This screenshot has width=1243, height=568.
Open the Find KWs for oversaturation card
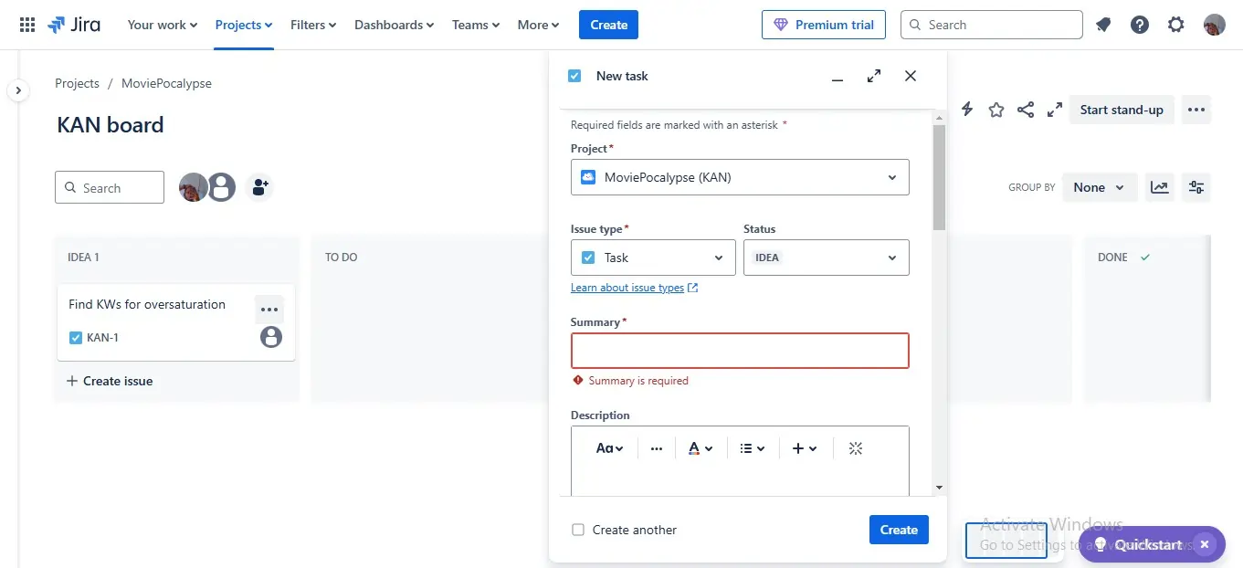pos(176,321)
